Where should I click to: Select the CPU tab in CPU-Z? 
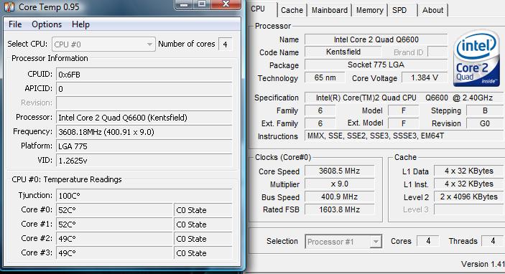258,9
